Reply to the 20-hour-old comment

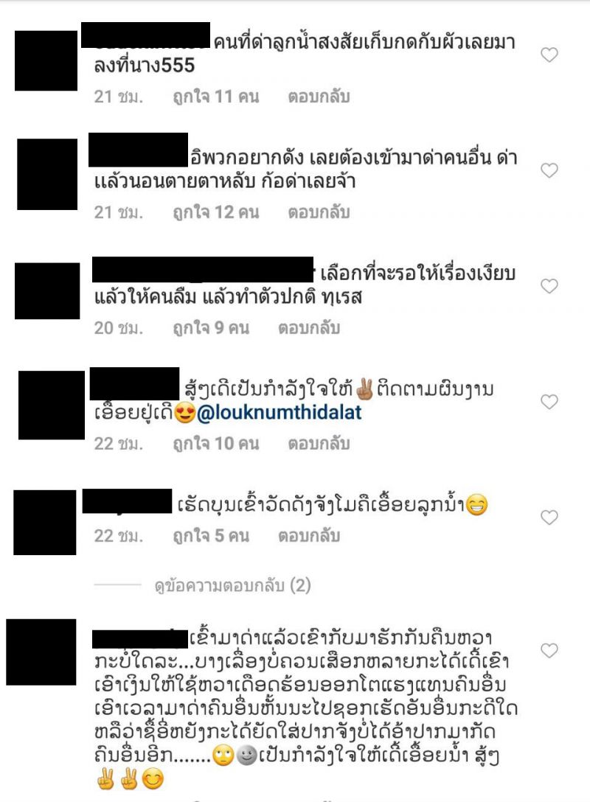309,328
